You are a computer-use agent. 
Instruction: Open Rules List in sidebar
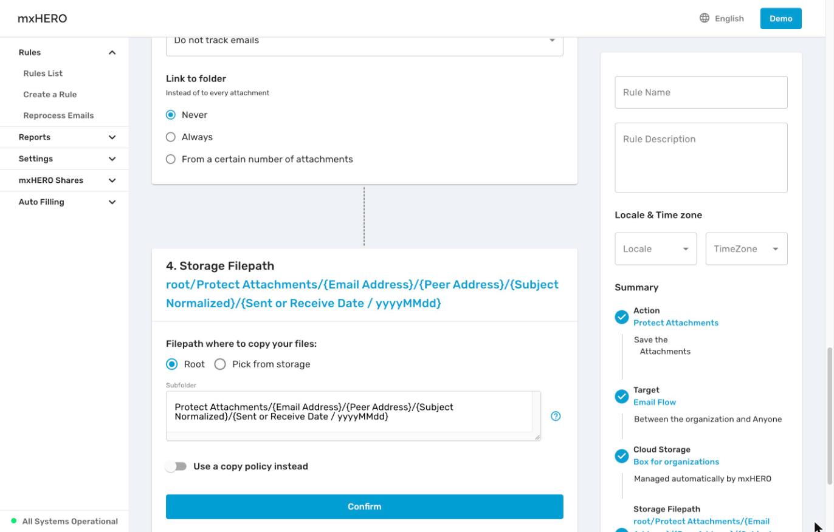point(43,73)
